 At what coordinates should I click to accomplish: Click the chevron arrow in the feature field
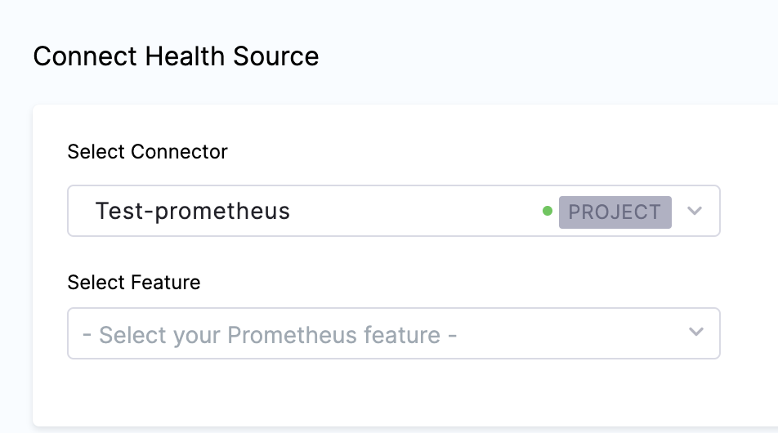click(x=695, y=332)
